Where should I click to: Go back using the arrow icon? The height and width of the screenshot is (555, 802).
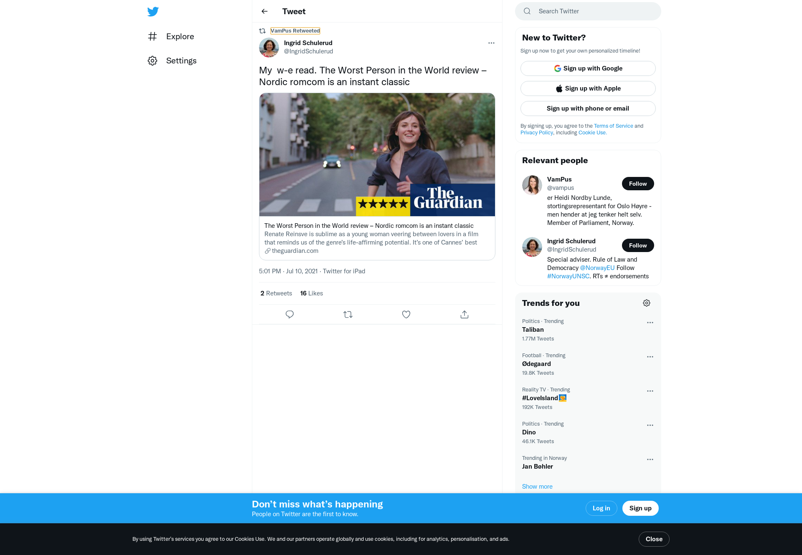pyautogui.click(x=264, y=11)
